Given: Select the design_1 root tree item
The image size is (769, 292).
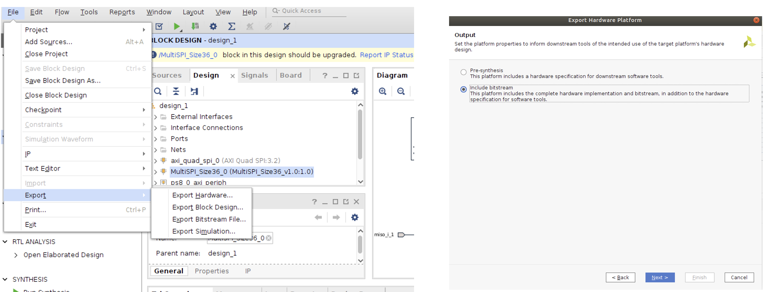Looking at the screenshot, I should tap(174, 106).
